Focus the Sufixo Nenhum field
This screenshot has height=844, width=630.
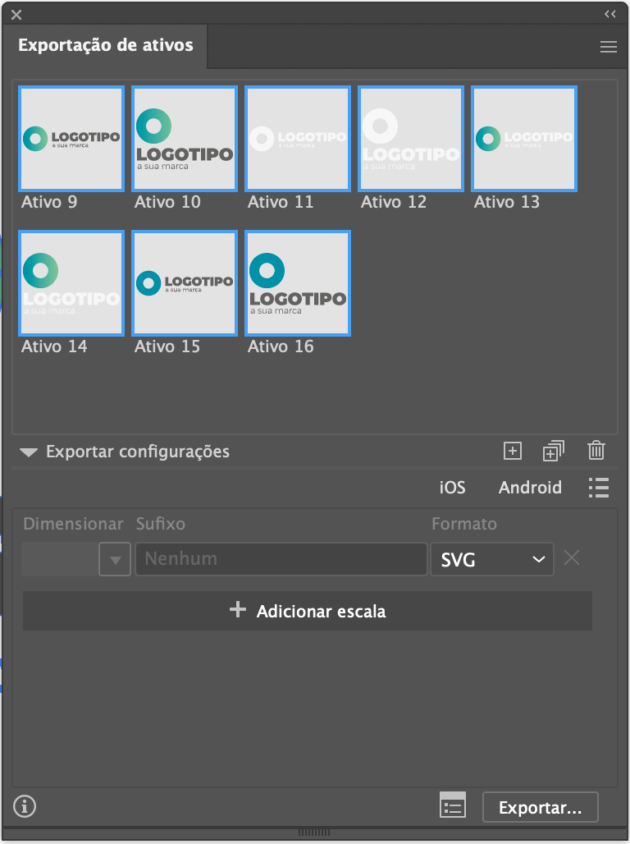click(x=281, y=559)
